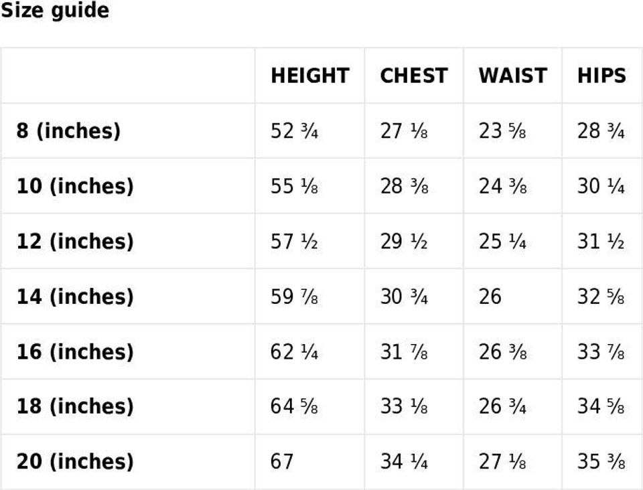Select the HEIGHT column header
The height and width of the screenshot is (490, 643).
(309, 76)
